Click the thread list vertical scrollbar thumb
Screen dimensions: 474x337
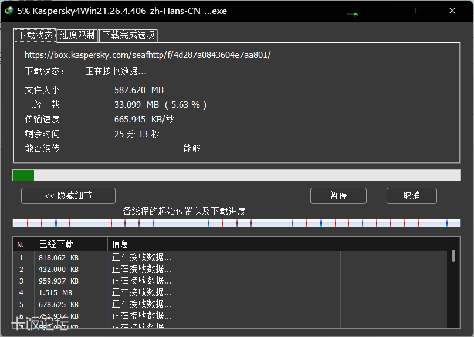pos(453,256)
